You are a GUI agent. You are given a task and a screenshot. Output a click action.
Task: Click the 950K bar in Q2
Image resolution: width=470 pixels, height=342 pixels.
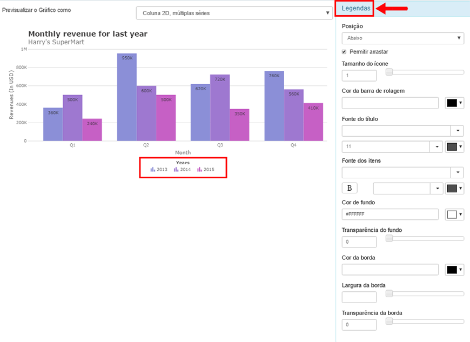click(x=127, y=97)
